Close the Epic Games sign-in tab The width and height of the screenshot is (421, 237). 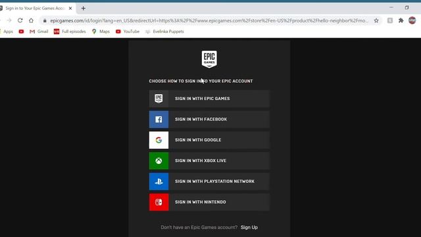[70, 9]
